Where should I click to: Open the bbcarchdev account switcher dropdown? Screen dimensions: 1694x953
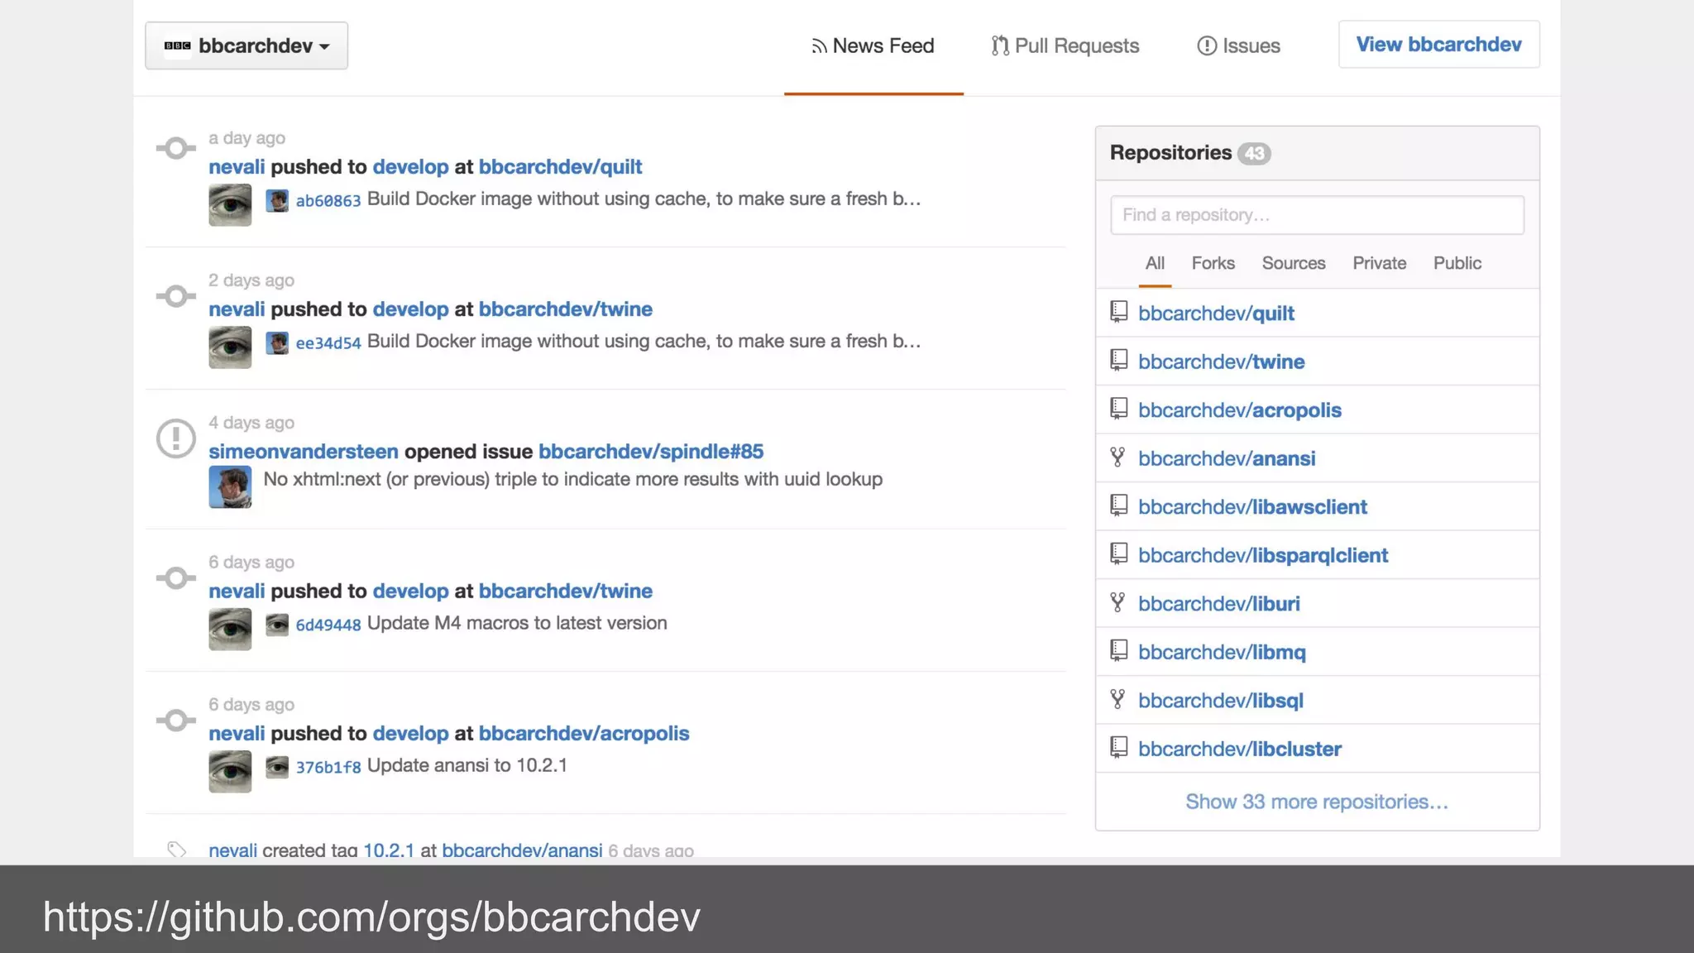[246, 45]
